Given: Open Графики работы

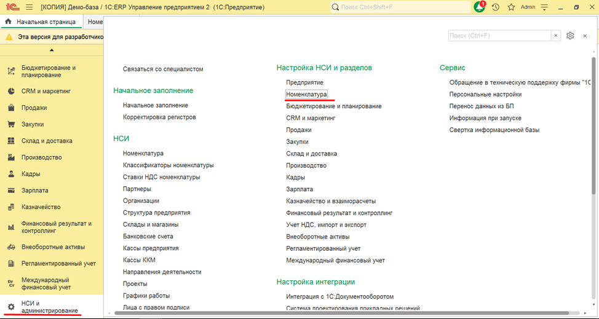Looking at the screenshot, I should click(x=146, y=296).
